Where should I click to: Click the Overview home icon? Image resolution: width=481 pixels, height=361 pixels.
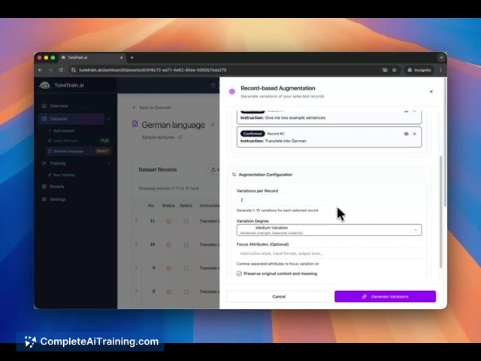tap(44, 105)
